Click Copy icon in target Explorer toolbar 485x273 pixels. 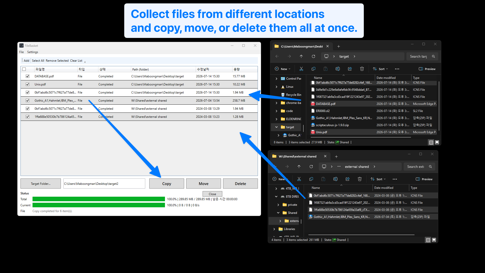pos(313,69)
